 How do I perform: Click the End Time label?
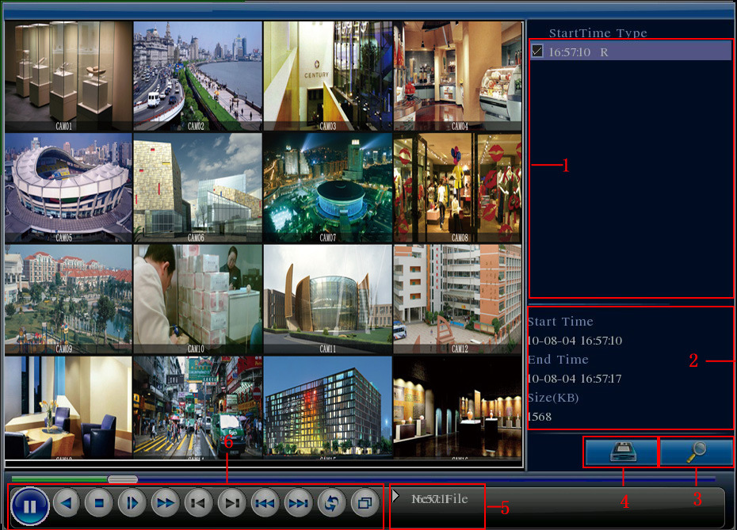(x=558, y=360)
